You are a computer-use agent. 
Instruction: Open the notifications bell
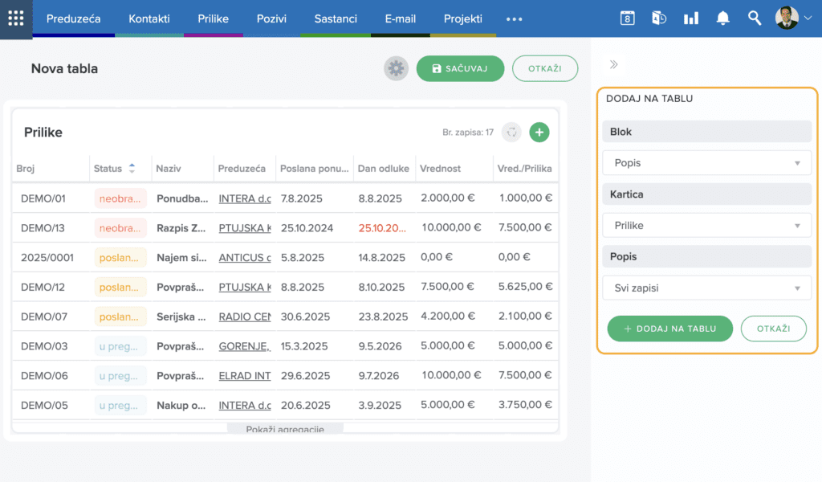tap(723, 18)
